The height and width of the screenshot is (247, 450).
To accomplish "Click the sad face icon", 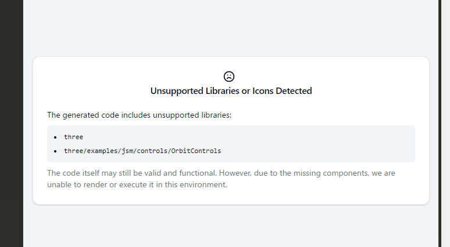I will [229, 76].
